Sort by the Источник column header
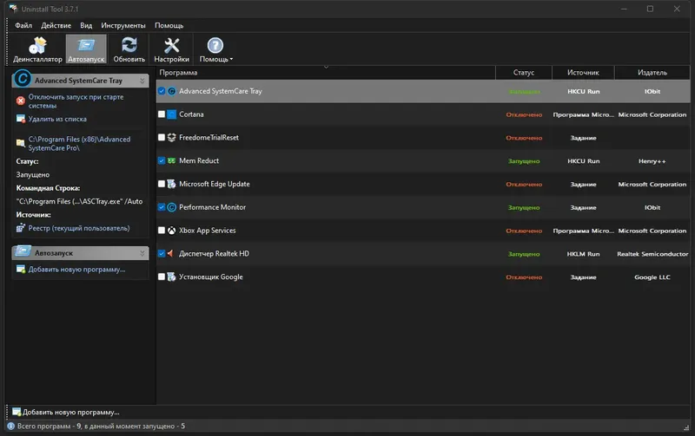Image resolution: width=695 pixels, height=436 pixels. [583, 73]
